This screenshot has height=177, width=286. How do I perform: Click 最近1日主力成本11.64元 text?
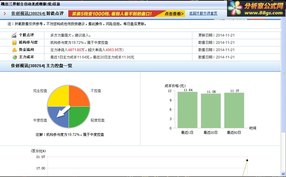pyautogui.click(x=70, y=57)
